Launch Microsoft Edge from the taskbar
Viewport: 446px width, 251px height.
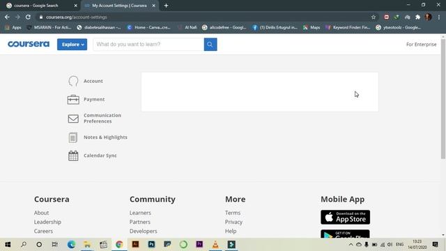(71, 245)
